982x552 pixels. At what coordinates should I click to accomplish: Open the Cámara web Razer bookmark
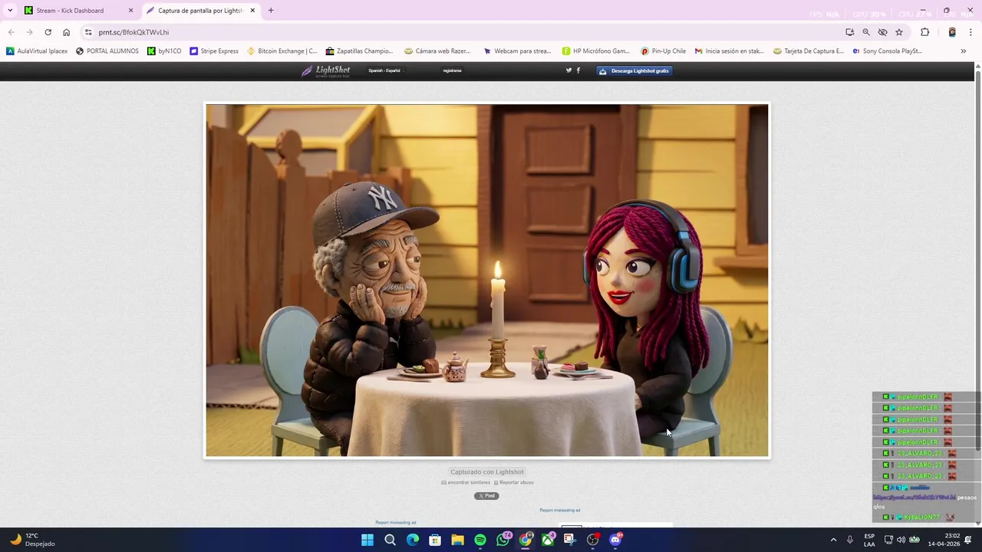[x=437, y=51]
